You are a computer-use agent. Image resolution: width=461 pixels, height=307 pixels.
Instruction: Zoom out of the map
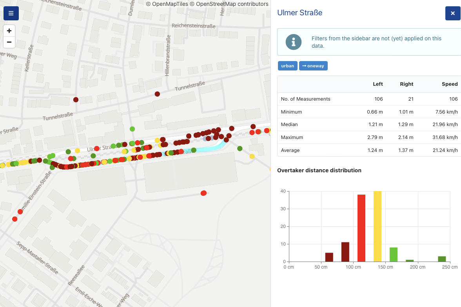coord(9,42)
